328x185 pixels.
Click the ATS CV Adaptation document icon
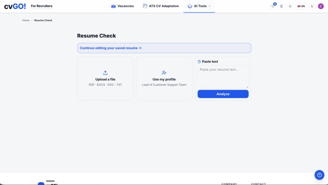point(145,6)
